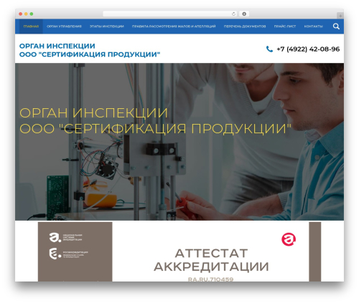Image resolution: width=359 pixels, height=303 pixels.
Task: Click the blue phone handset icon
Action: coord(269,49)
